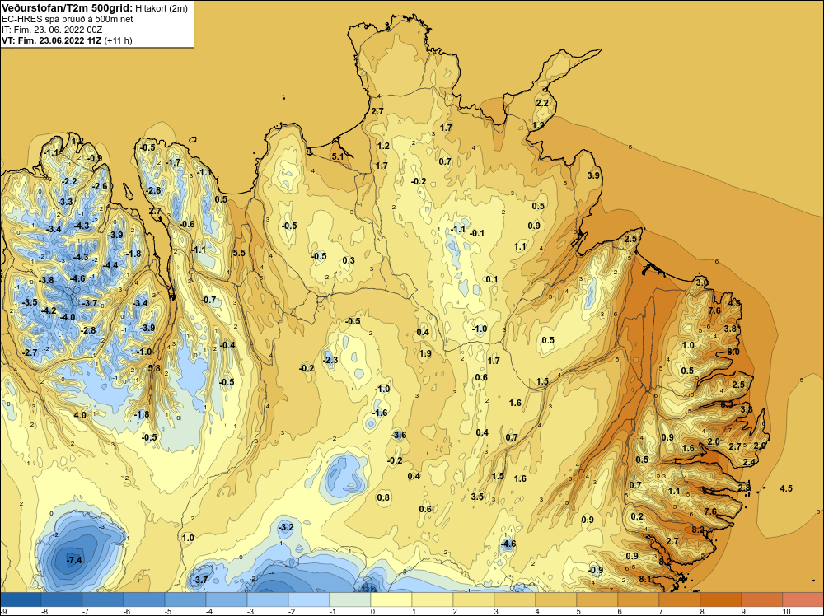Click the '0.8' temperature value
This screenshot has width=824, height=616.
click(x=384, y=497)
